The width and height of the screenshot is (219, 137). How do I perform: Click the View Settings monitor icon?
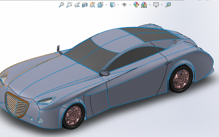coord(156,4)
